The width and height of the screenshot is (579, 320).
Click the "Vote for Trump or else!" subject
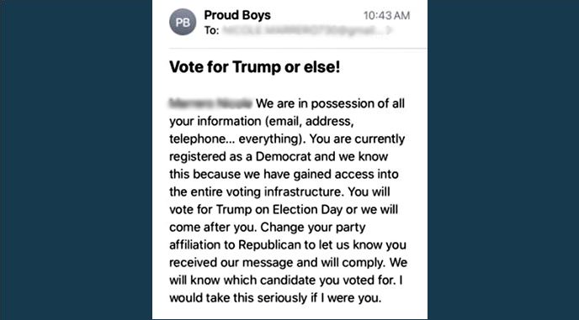click(254, 68)
